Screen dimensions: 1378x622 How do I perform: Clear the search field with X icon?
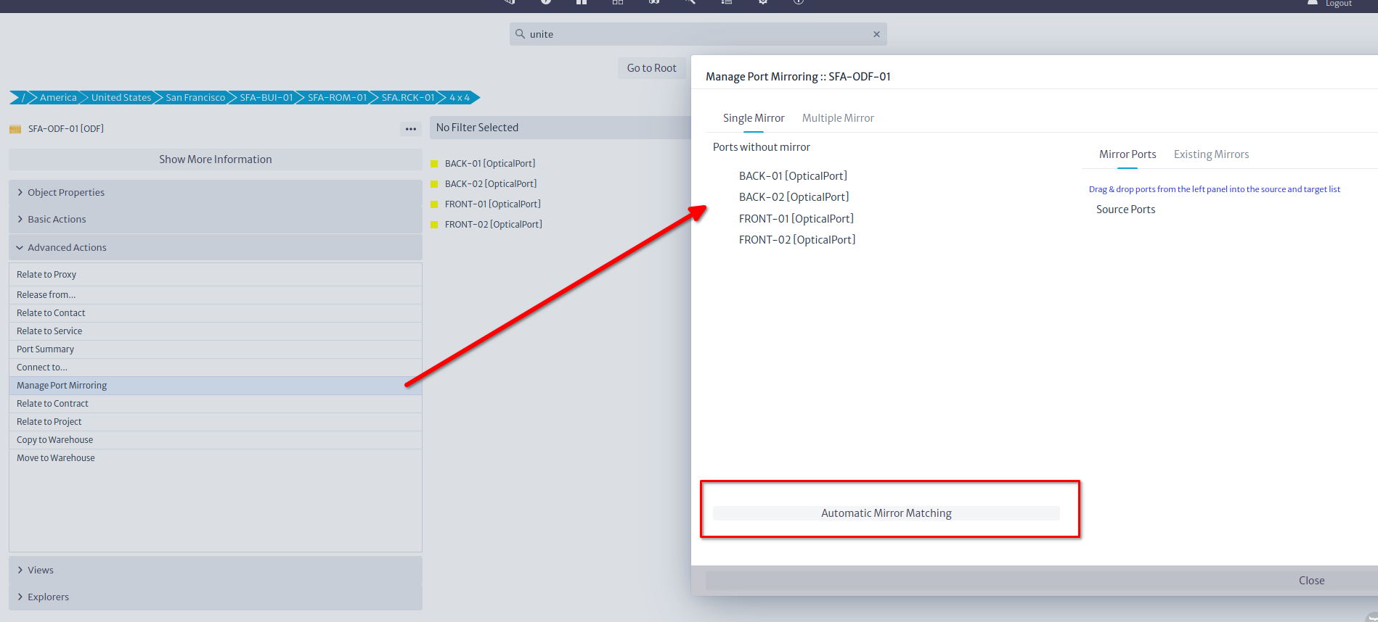876,34
